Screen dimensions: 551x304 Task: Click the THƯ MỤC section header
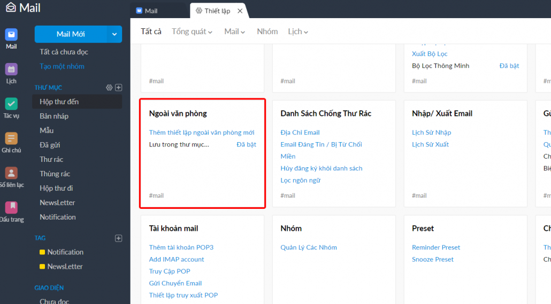coord(48,88)
